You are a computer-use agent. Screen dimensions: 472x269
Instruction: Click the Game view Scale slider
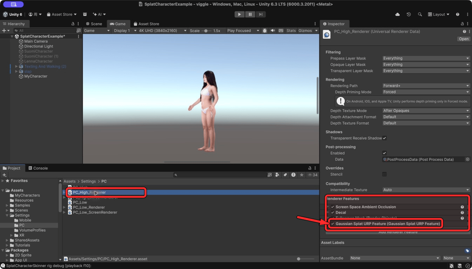click(206, 31)
